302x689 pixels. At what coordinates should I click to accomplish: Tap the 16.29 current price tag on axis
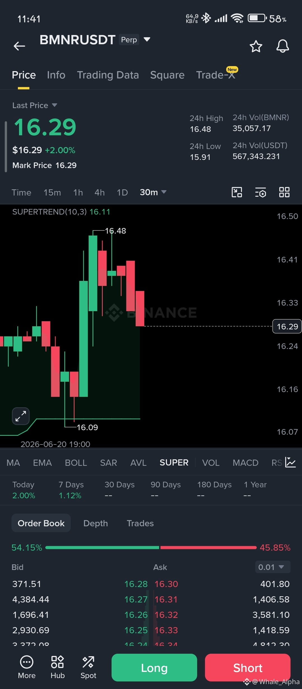coord(287,326)
